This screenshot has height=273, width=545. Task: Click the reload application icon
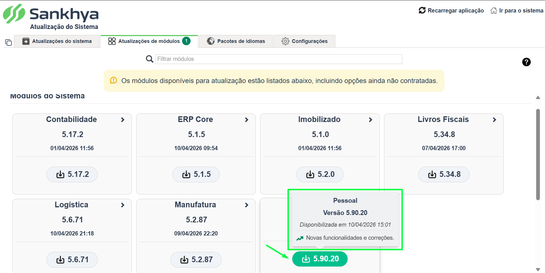pos(422,11)
